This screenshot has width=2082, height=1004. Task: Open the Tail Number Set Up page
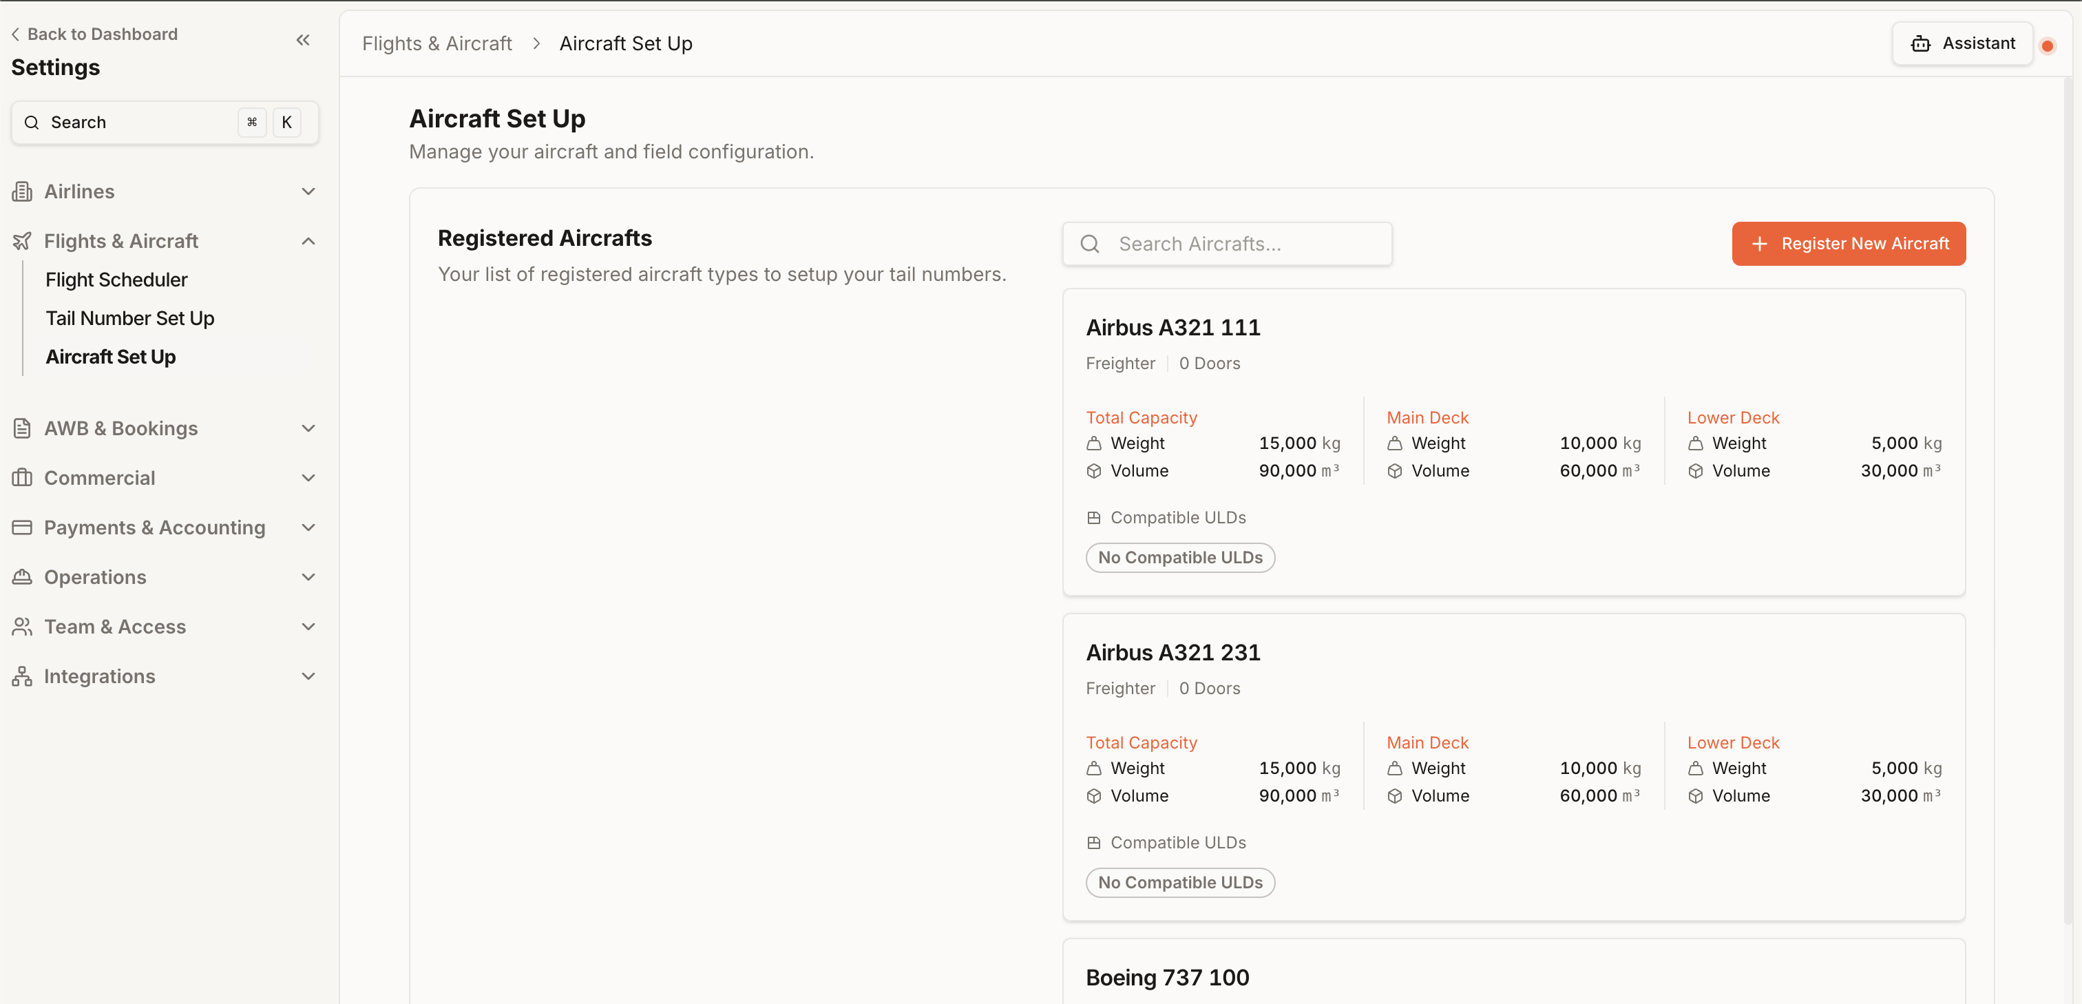click(x=130, y=319)
